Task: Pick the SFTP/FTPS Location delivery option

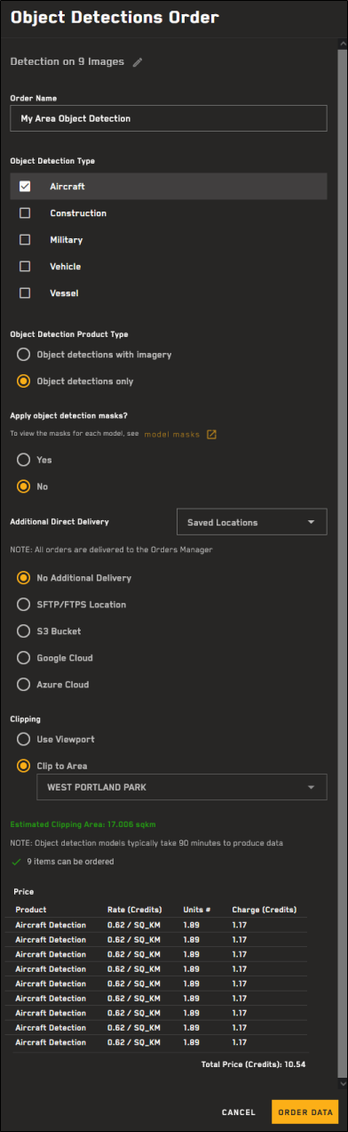Action: click(24, 605)
